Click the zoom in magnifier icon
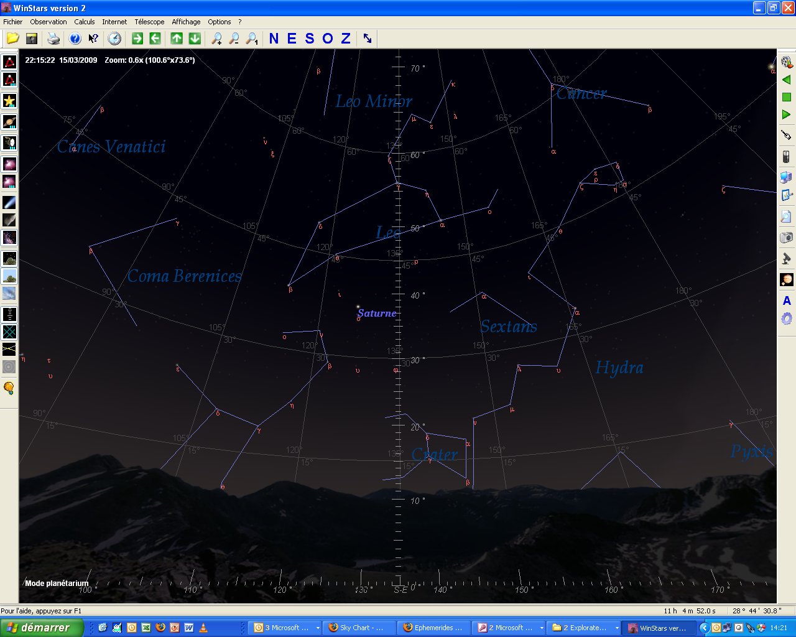 pyautogui.click(x=216, y=39)
